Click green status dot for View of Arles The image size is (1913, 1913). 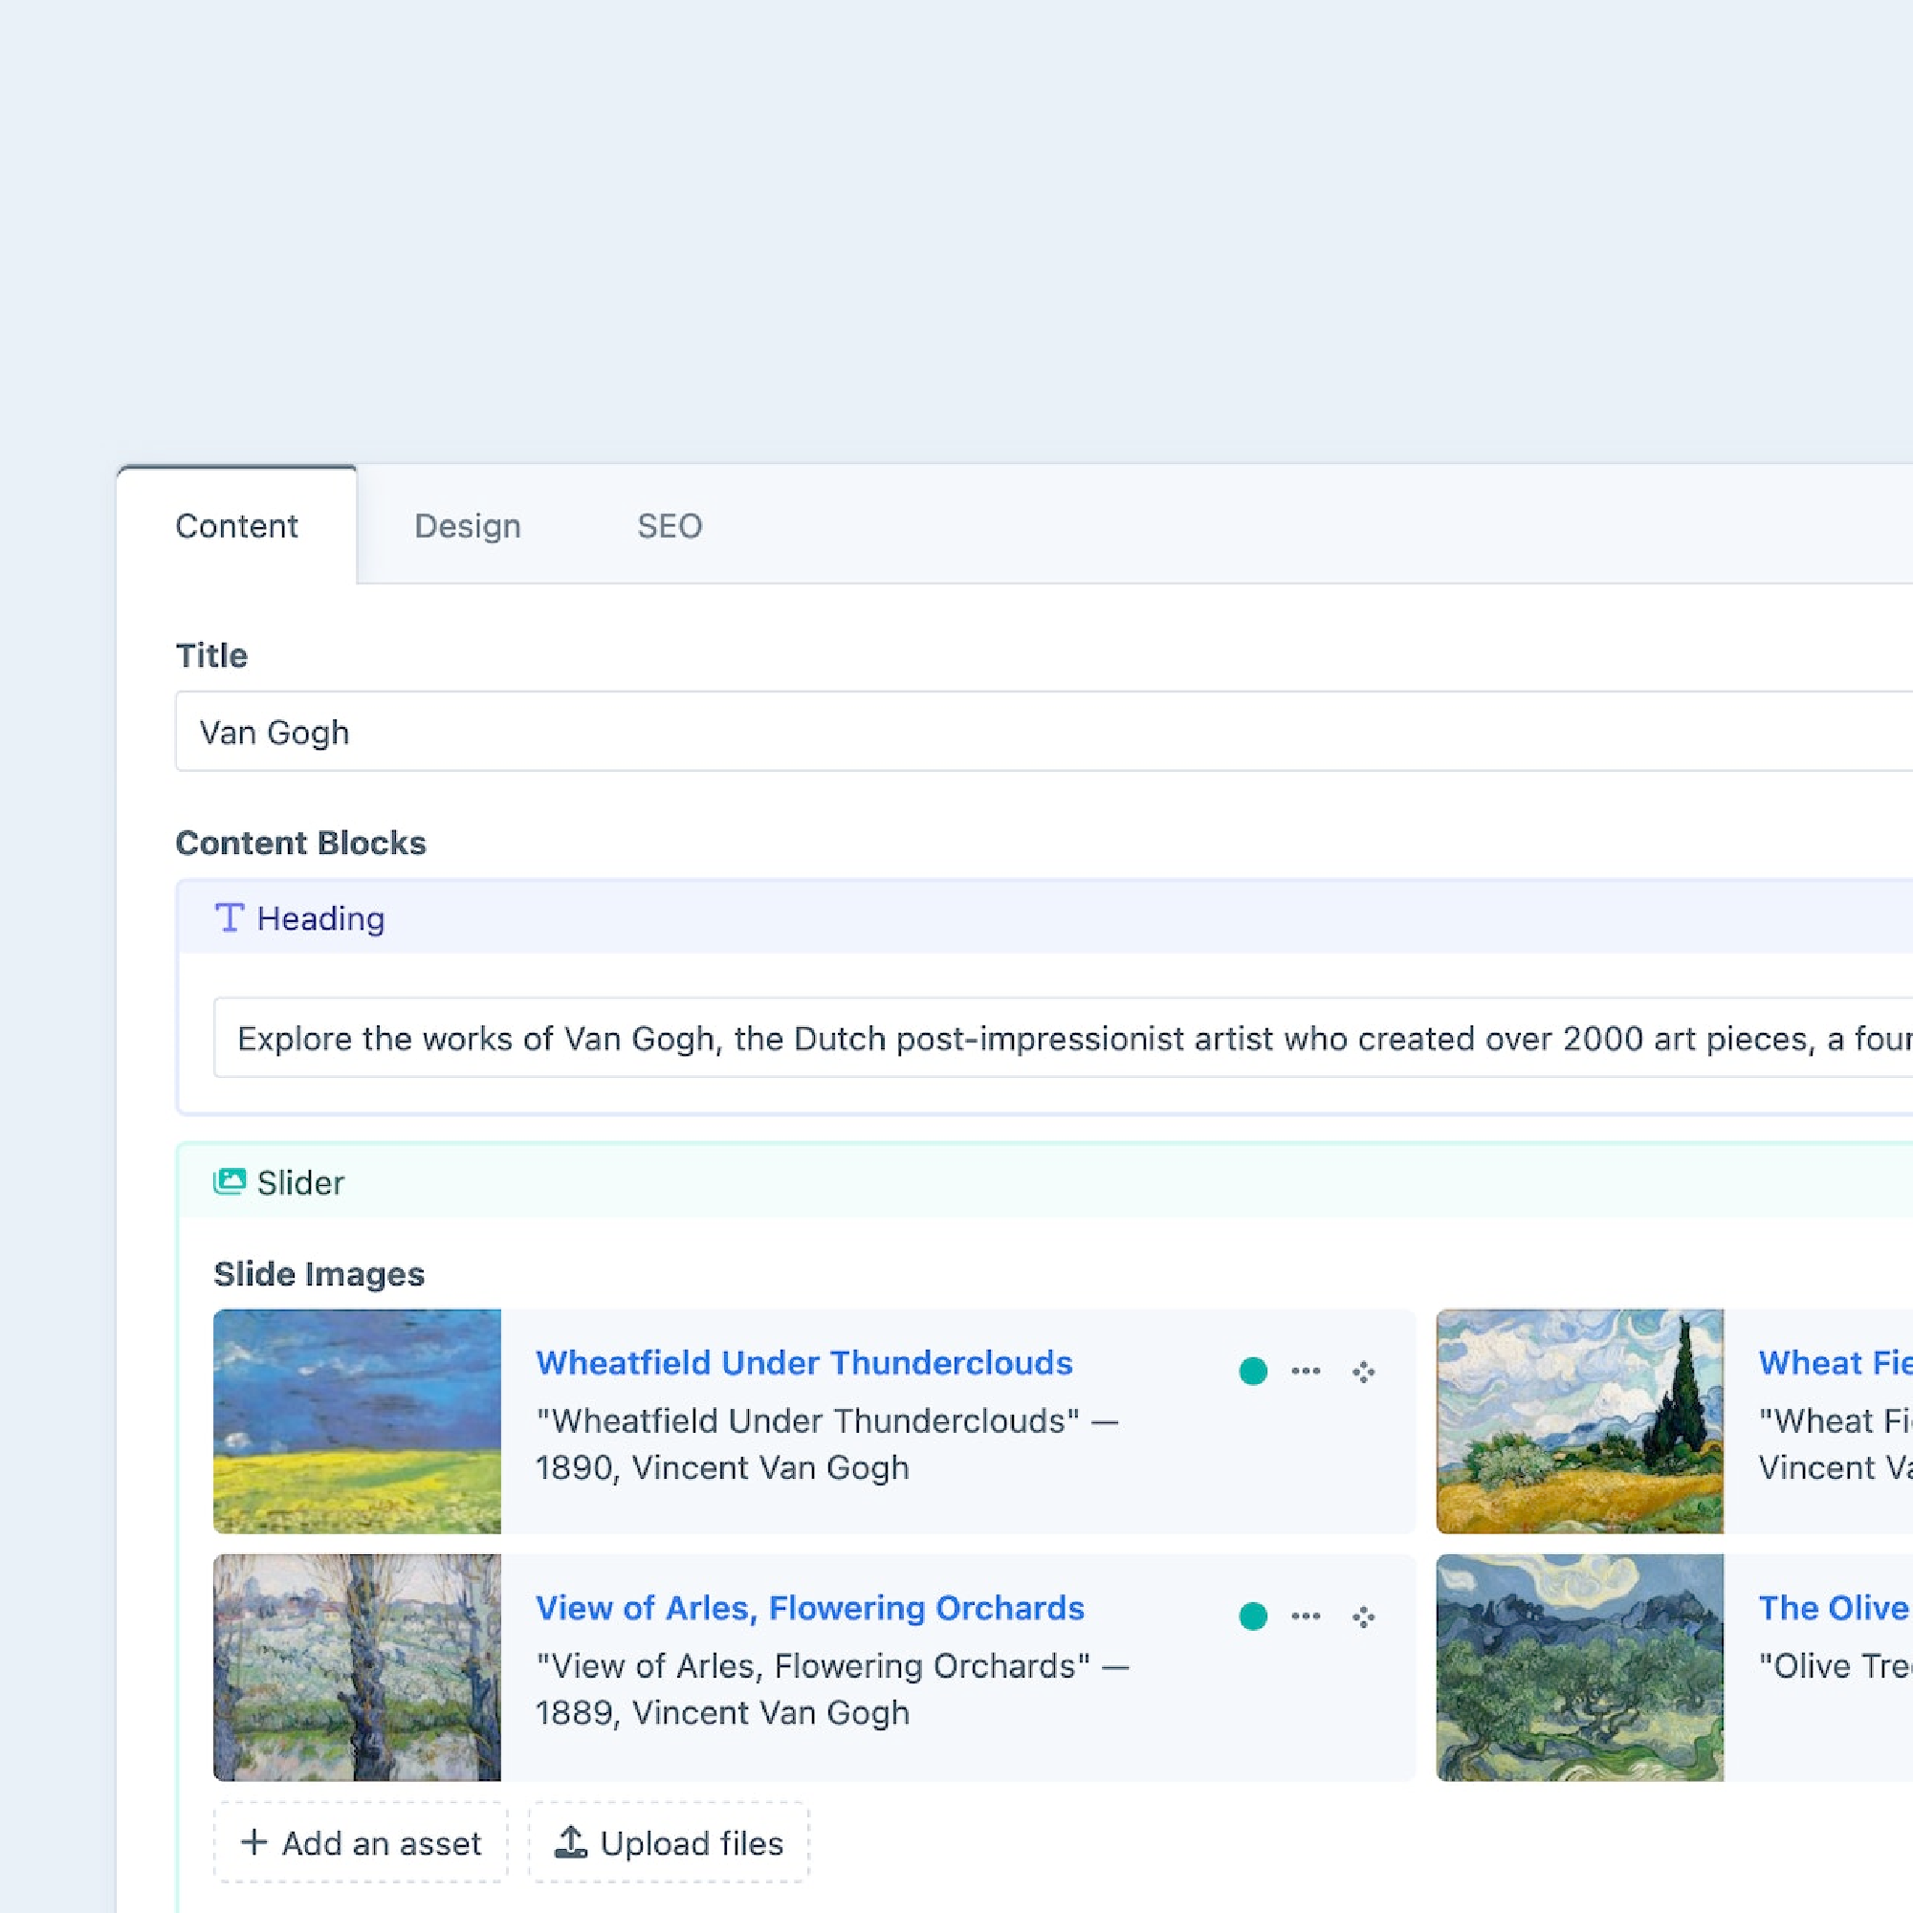[1254, 1616]
